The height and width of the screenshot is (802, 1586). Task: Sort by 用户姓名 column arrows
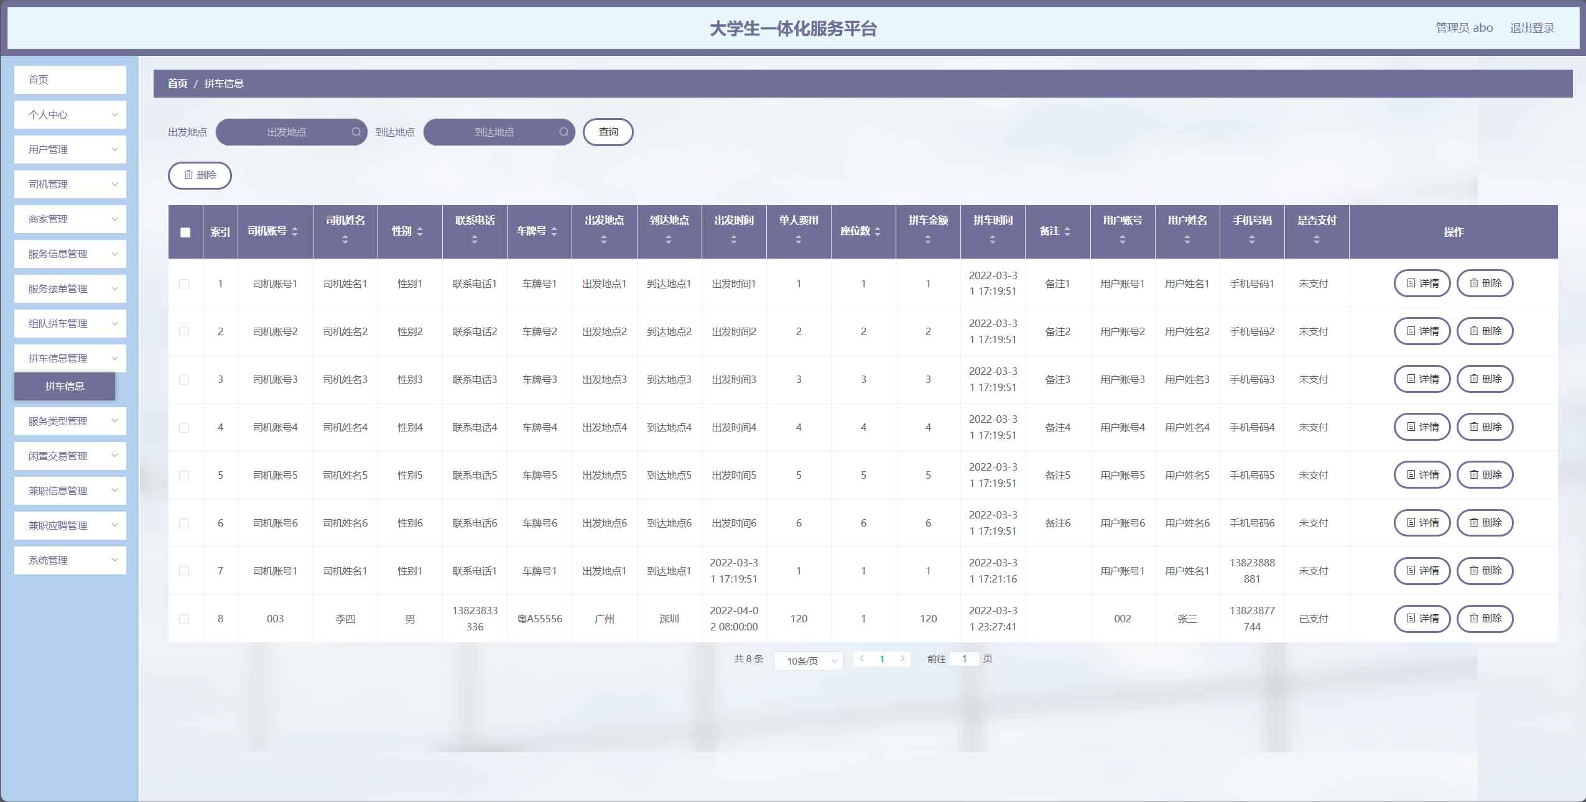click(1187, 239)
